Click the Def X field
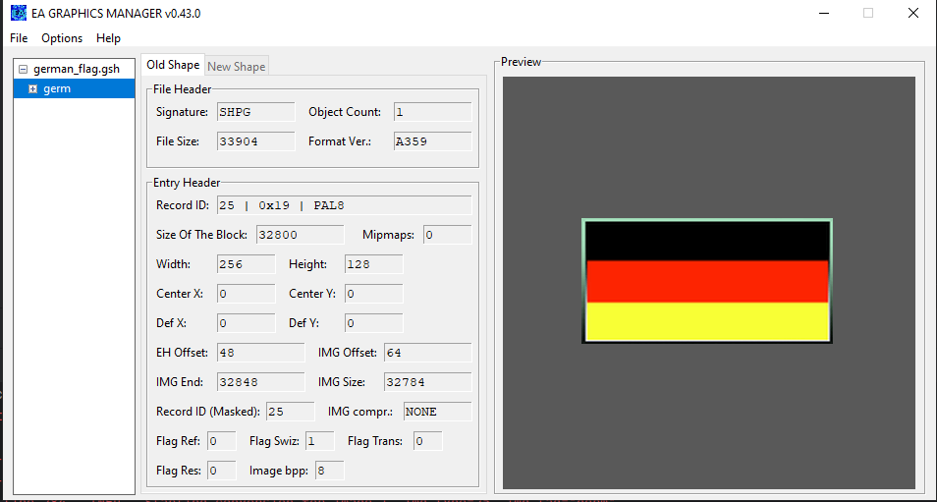 click(x=247, y=323)
